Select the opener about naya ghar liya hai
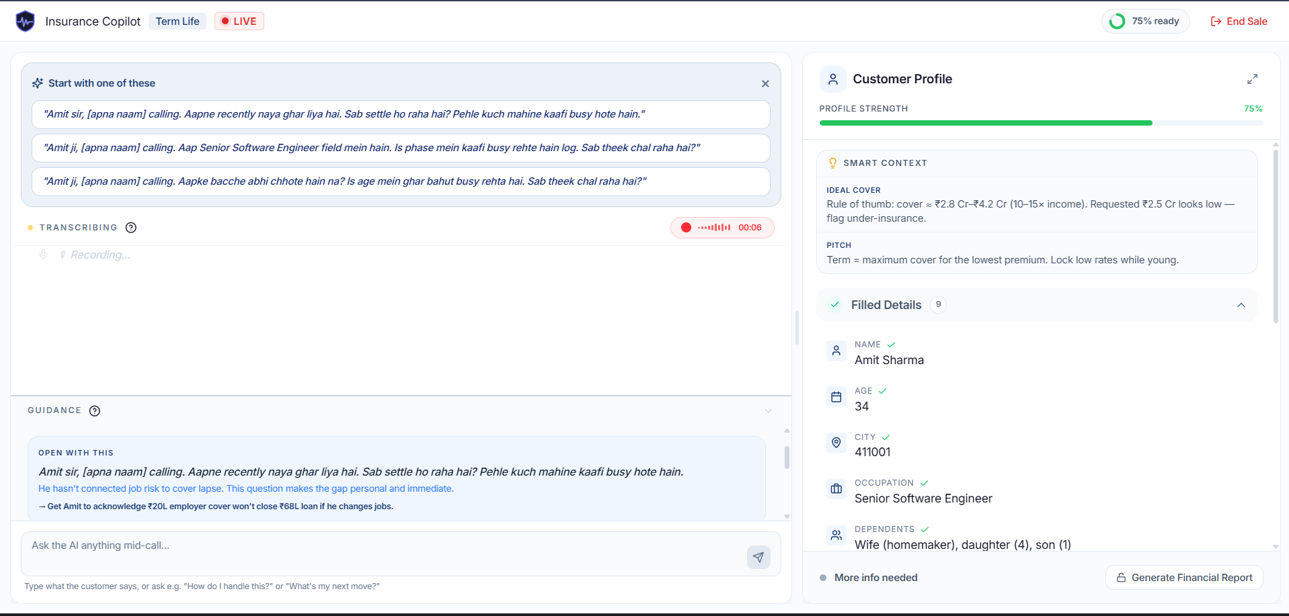1289x616 pixels. (x=401, y=114)
